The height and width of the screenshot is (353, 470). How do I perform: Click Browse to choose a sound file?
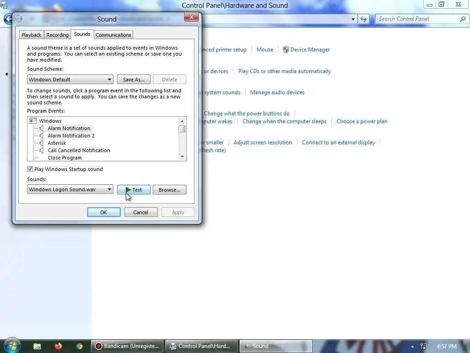(170, 190)
